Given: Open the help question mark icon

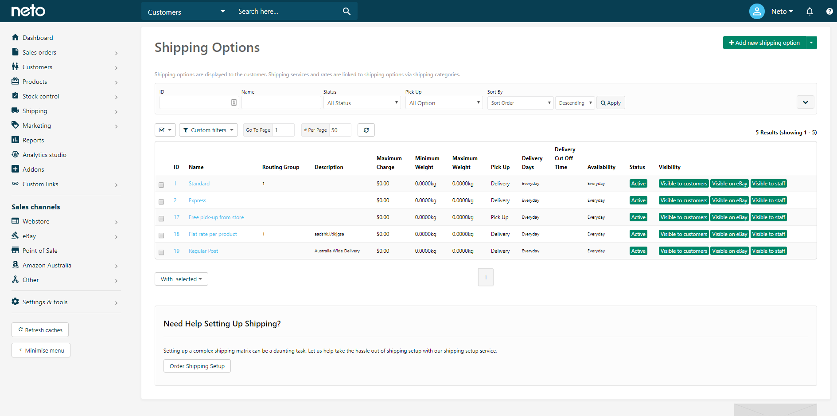Looking at the screenshot, I should [x=829, y=12].
